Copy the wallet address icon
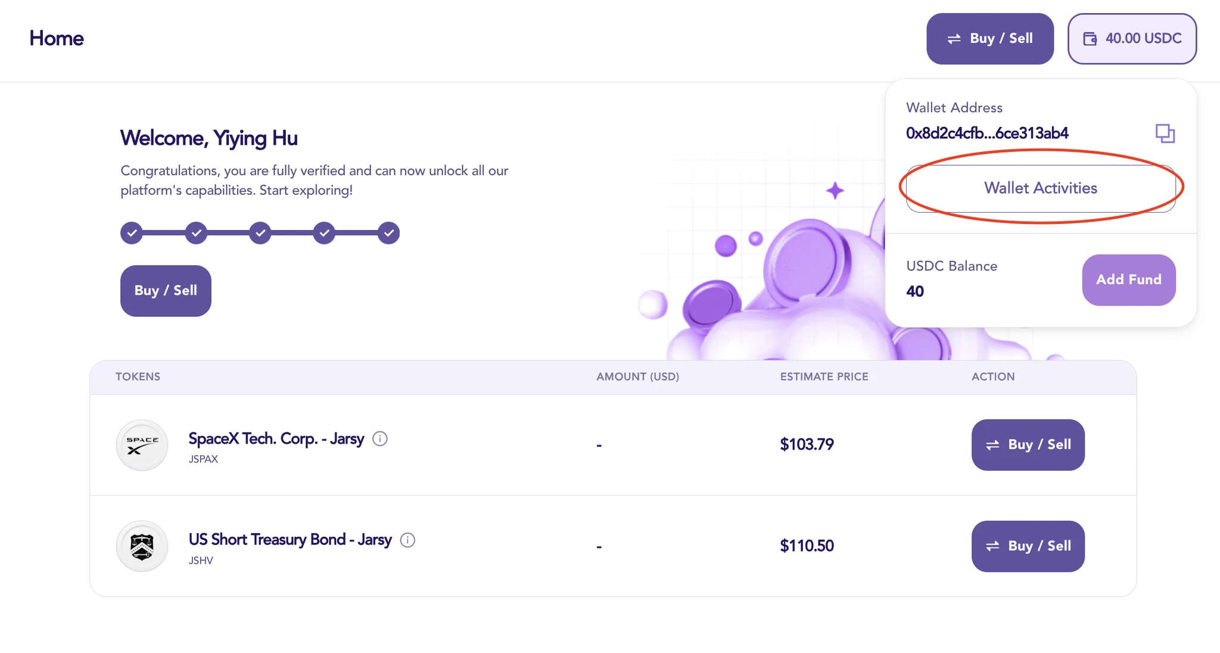Viewport: 1220px width, 653px height. (1165, 133)
